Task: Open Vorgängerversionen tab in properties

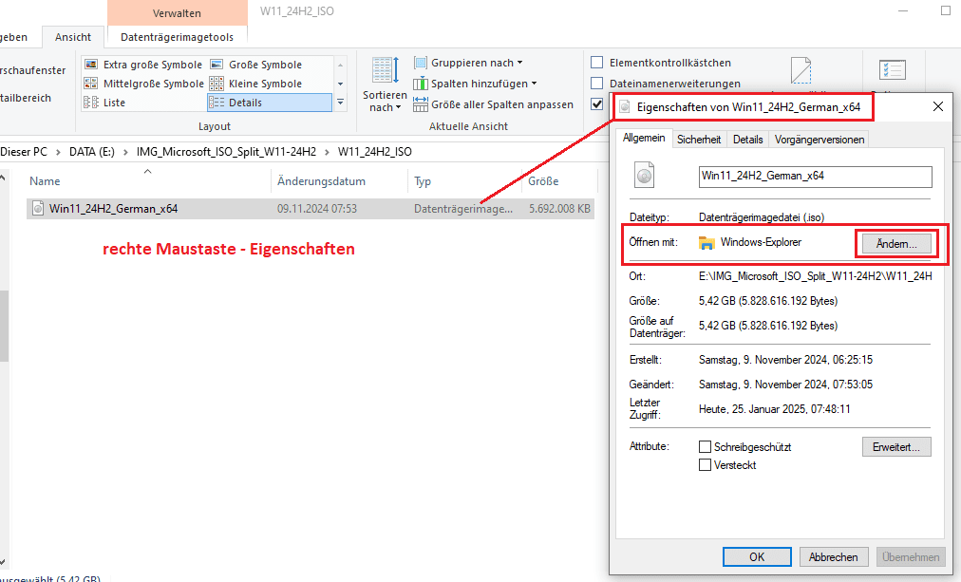Action: coord(820,139)
